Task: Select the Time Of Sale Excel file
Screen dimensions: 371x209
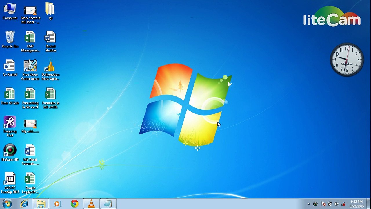Action: point(10,96)
